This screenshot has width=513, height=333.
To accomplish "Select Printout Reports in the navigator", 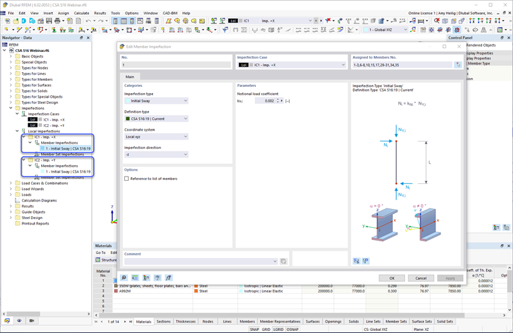I will pos(35,224).
